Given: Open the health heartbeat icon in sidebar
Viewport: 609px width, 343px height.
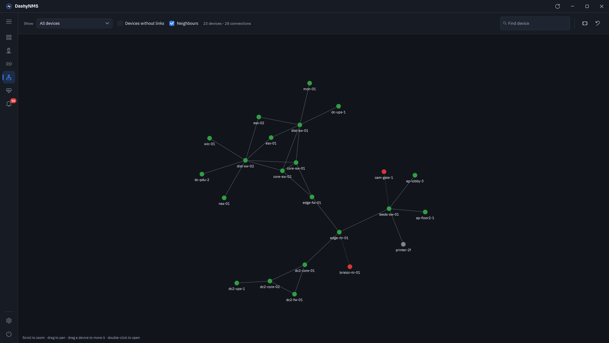Looking at the screenshot, I should 9,91.
